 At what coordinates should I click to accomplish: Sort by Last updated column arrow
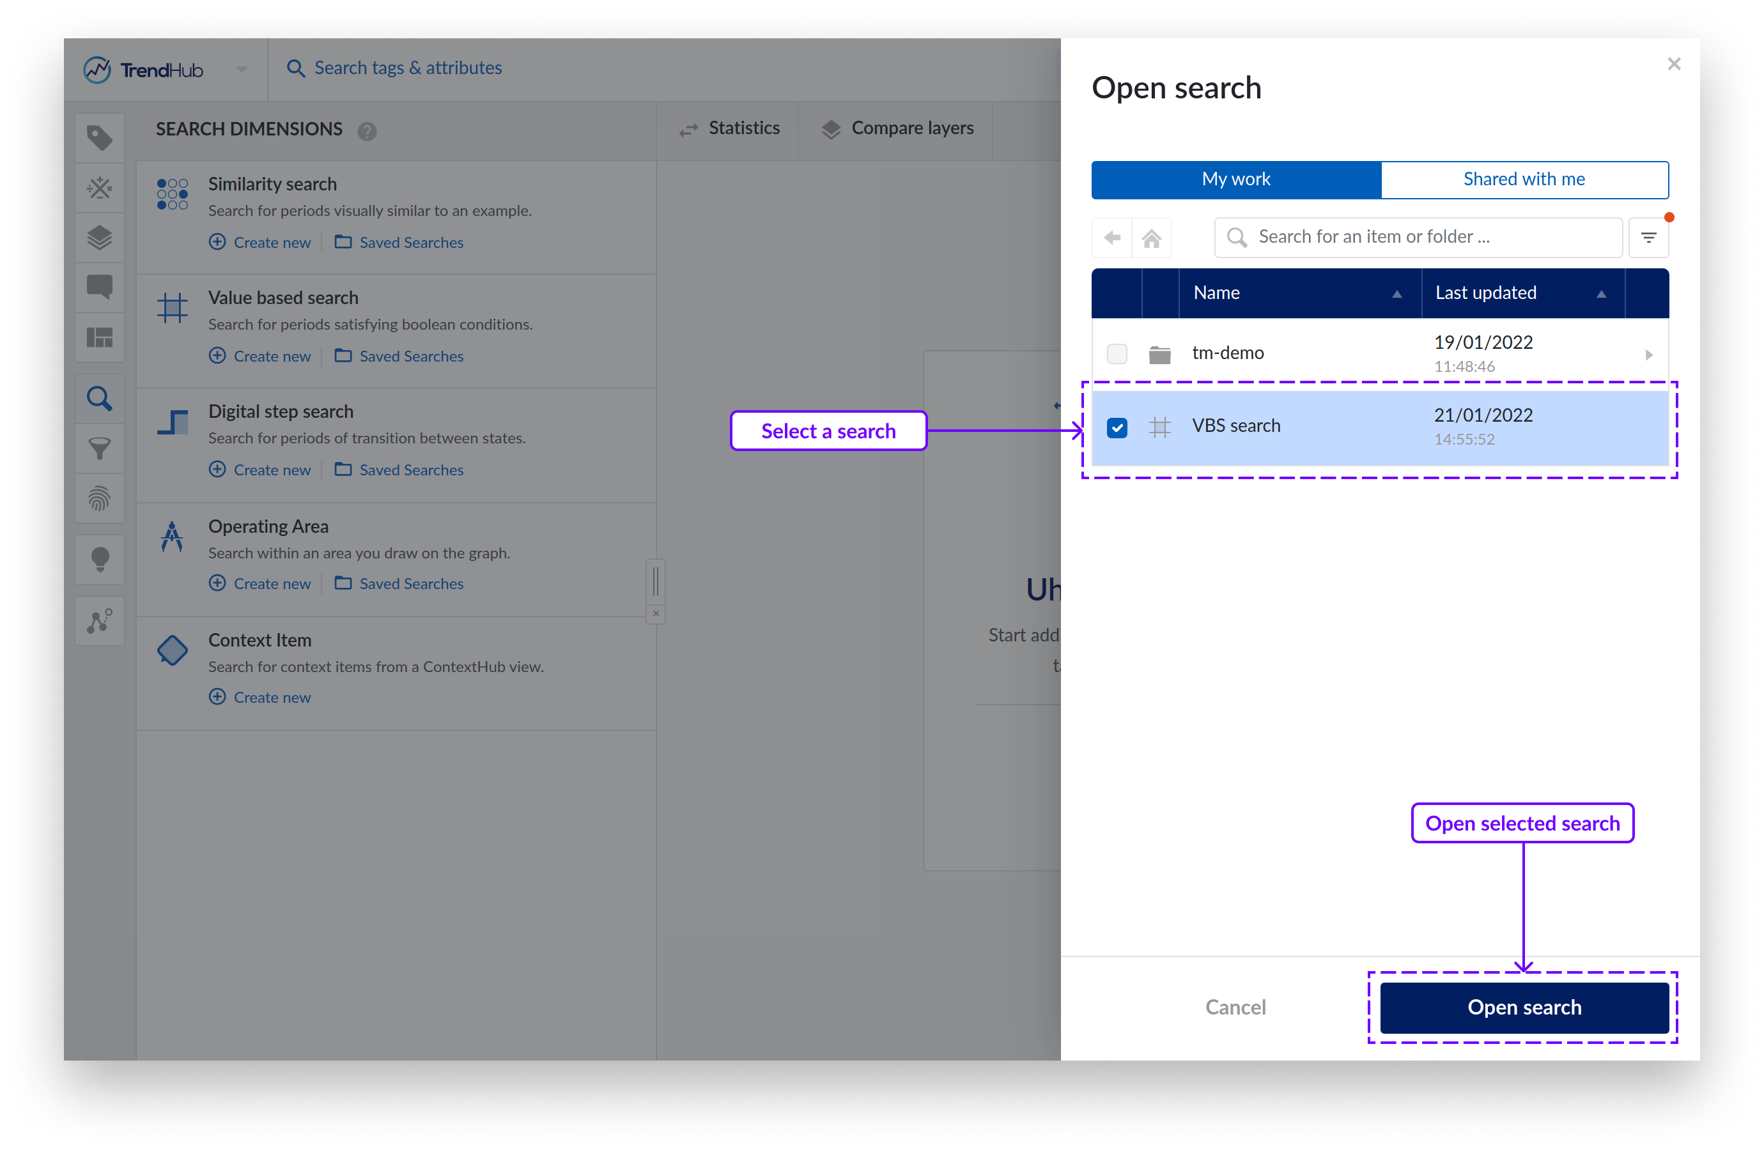pos(1601,294)
